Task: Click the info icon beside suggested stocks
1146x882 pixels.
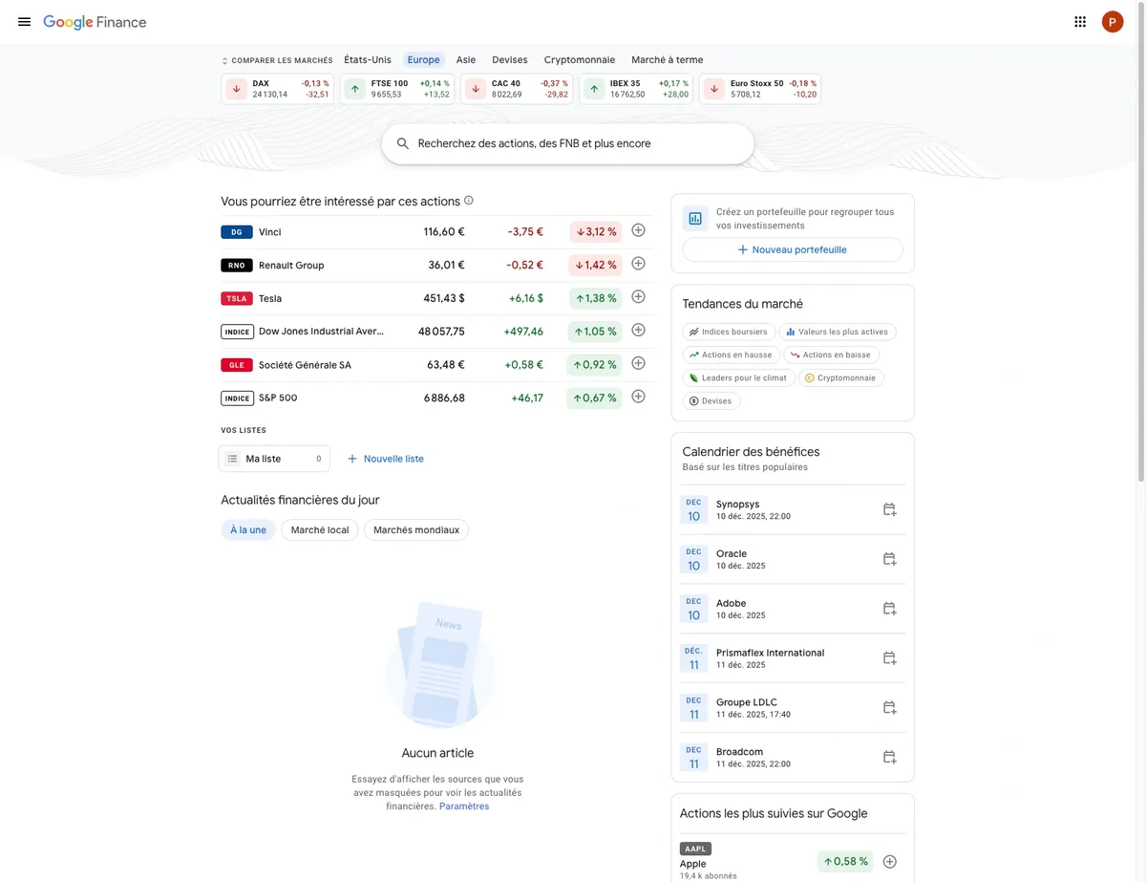Action: coord(469,201)
